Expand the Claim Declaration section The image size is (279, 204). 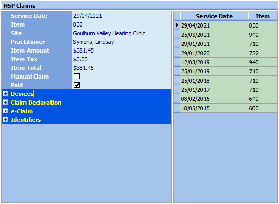point(5,103)
